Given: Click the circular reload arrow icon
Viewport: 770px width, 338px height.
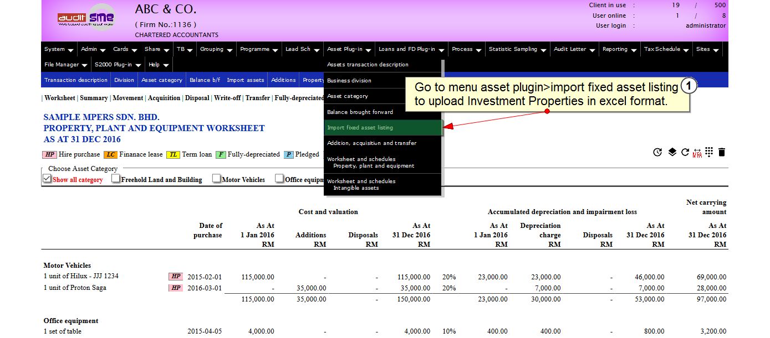Looking at the screenshot, I should tap(685, 152).
